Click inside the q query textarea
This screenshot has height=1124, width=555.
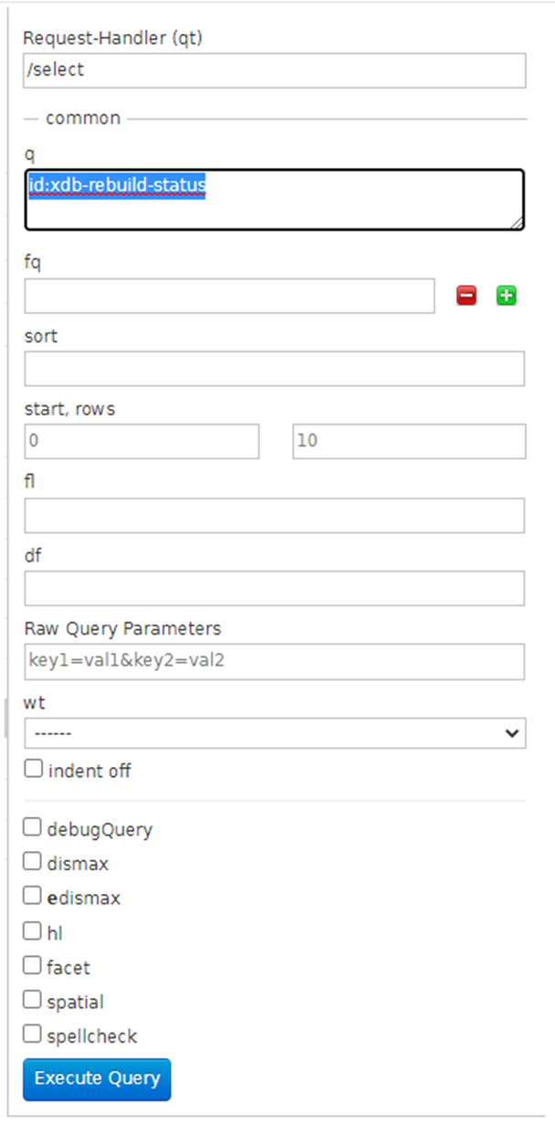point(275,199)
